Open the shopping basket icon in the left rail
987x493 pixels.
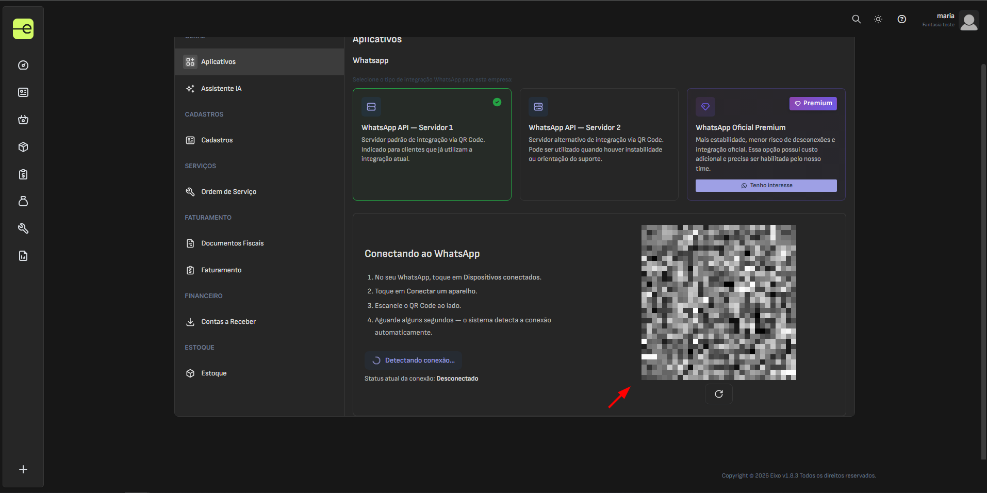[23, 120]
